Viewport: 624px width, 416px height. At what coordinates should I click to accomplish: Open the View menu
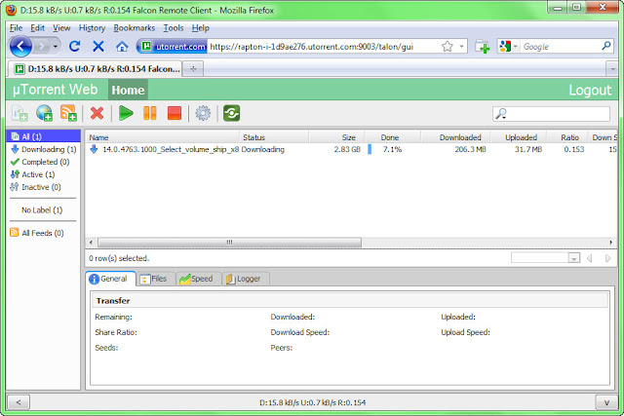(x=61, y=28)
